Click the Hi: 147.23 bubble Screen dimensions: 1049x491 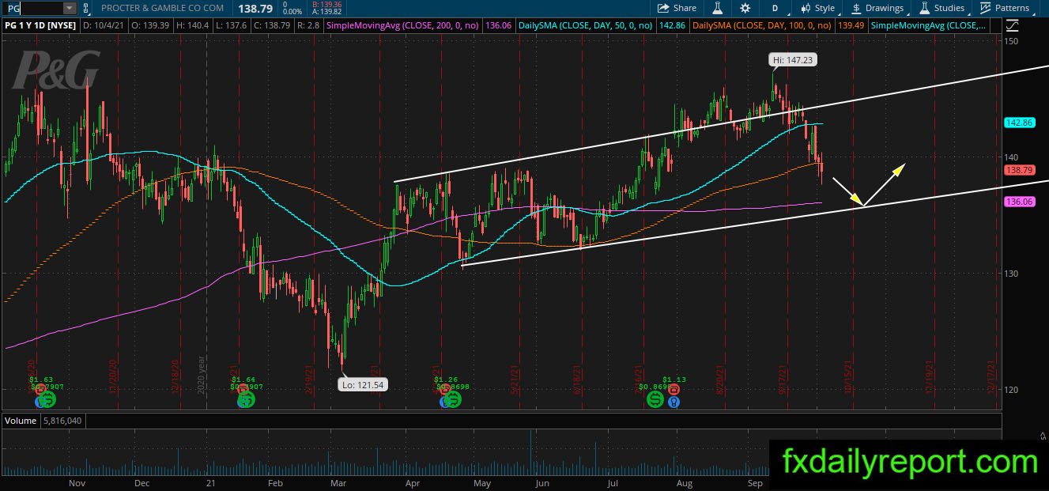[793, 59]
